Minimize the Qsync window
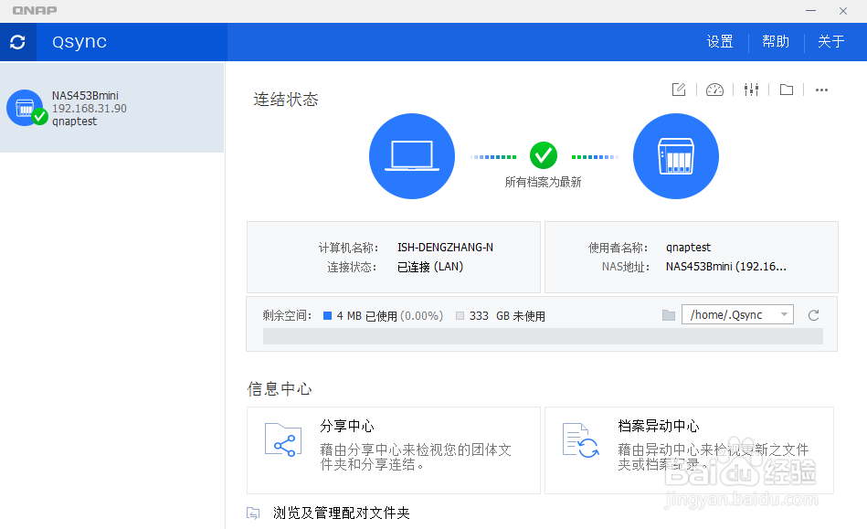 [x=810, y=10]
